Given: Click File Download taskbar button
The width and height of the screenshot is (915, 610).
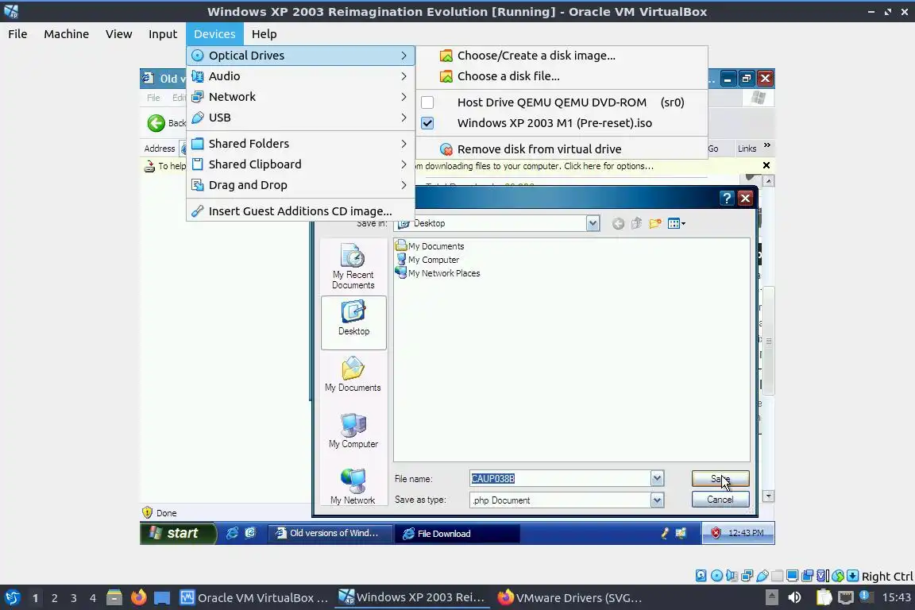Looking at the screenshot, I should click(x=457, y=533).
